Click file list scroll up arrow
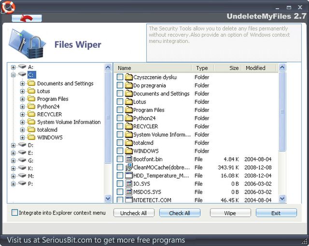The width and height of the screenshot is (309, 246). pyautogui.click(x=282, y=68)
